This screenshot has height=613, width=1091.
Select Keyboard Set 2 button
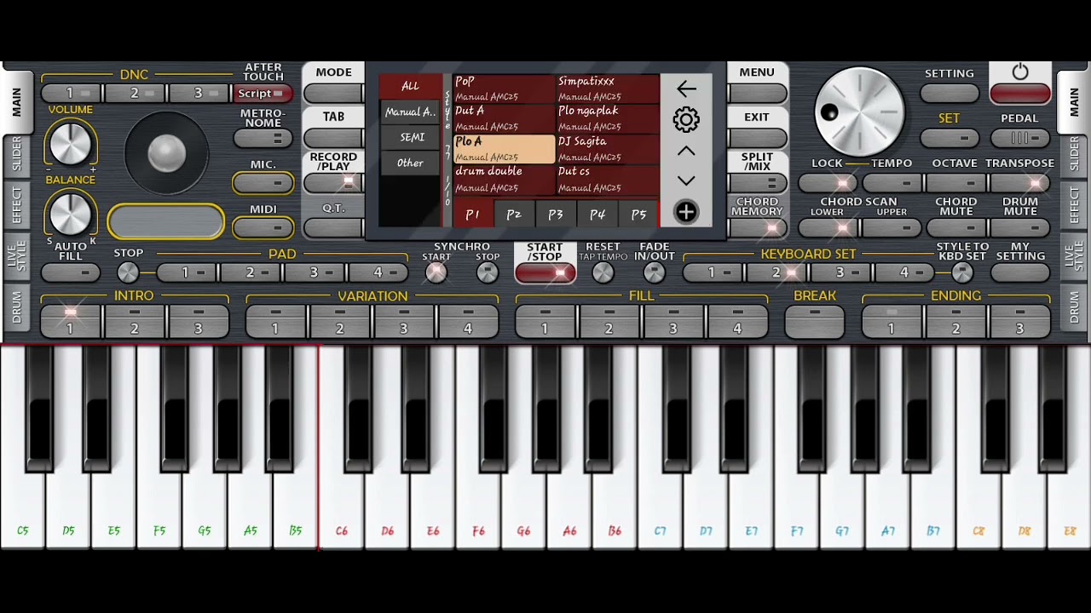[x=776, y=272]
